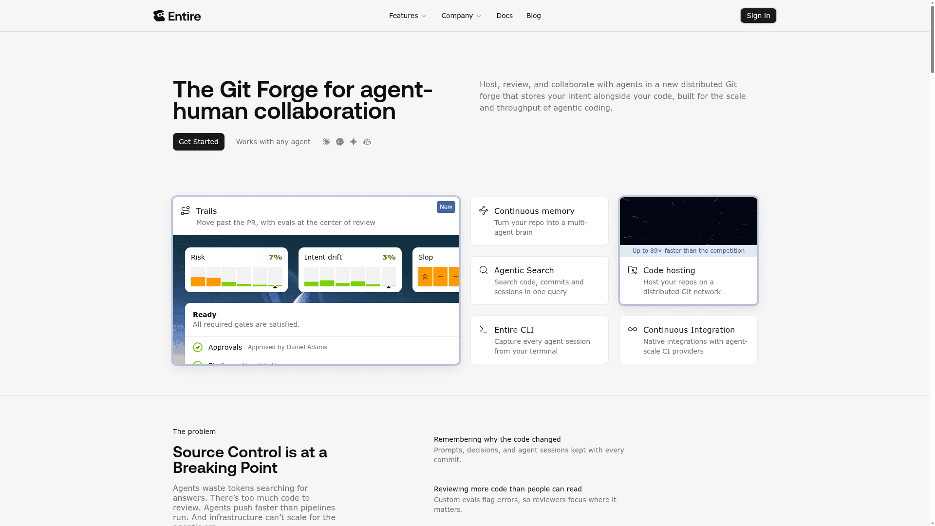Screen dimensions: 935x526
Task: Click the "Capture every agent session" CLI description
Action: [x=542, y=346]
